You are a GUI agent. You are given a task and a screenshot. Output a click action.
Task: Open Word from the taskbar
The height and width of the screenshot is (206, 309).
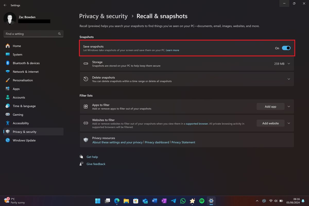pos(154,201)
